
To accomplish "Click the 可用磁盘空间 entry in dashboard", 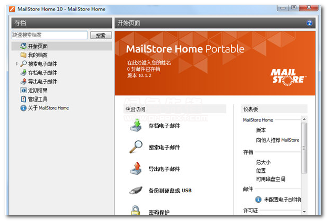I will pos(270,179).
